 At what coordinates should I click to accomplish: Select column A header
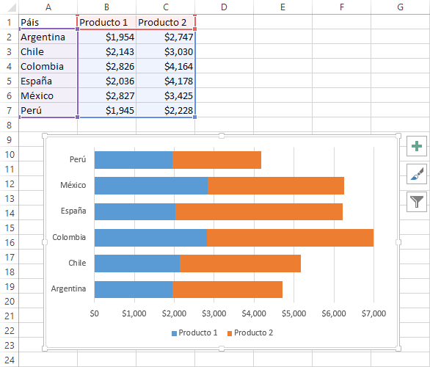[x=48, y=7]
